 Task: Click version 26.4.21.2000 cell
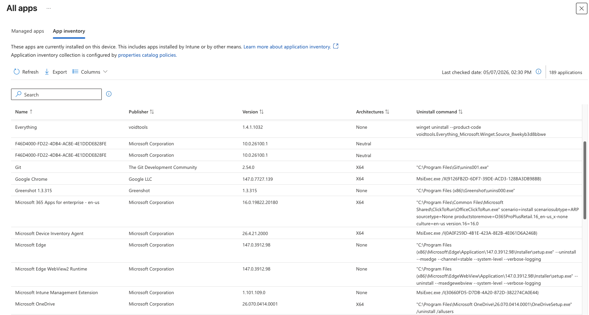coord(256,233)
